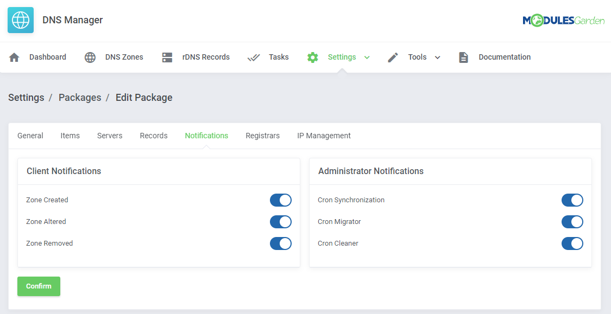
Task: Click the DNS Manager title text
Action: click(x=72, y=20)
